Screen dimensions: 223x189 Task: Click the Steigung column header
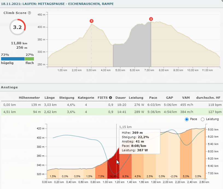(66, 98)
